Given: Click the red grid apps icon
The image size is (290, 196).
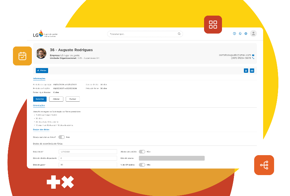Looking at the screenshot, I should click(x=213, y=25).
